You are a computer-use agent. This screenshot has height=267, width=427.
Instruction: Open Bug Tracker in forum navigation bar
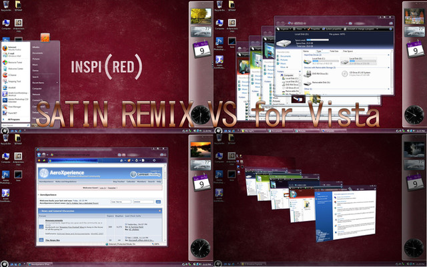tap(119, 182)
